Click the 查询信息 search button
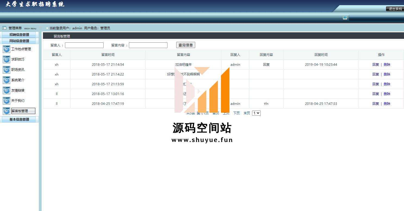This screenshot has width=404, height=211. pos(185,45)
